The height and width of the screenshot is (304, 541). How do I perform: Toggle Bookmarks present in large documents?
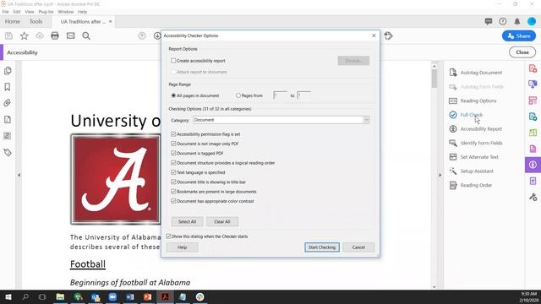coord(173,192)
